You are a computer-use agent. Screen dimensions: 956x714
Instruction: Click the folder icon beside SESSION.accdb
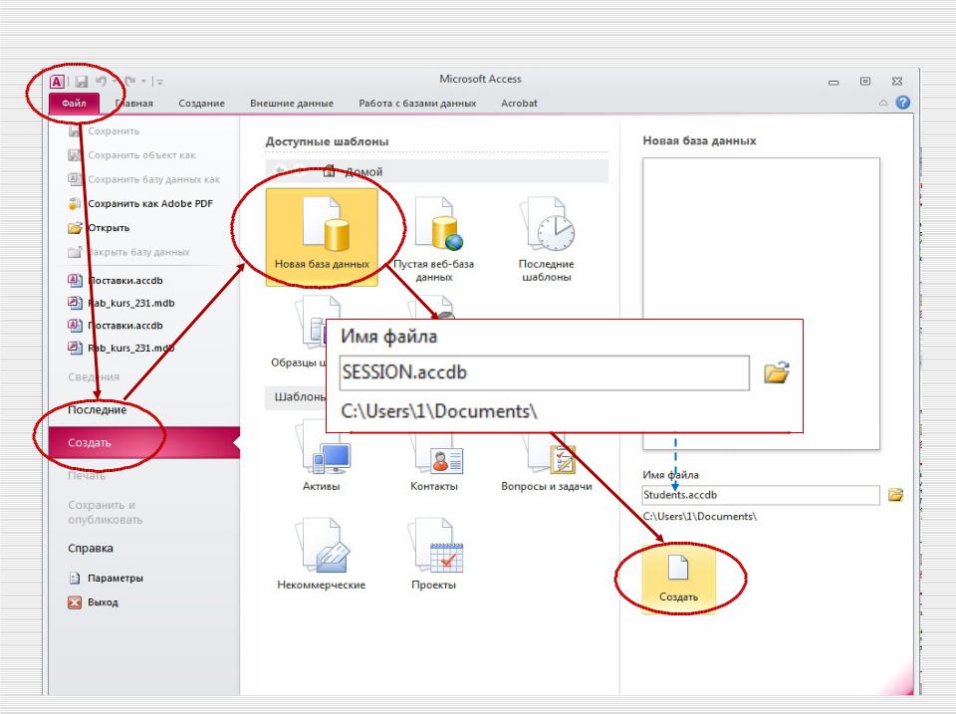pyautogui.click(x=777, y=372)
